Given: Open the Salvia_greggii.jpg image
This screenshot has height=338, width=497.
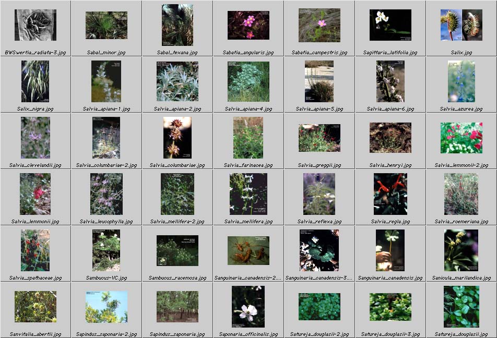Looking at the screenshot, I should coord(319,138).
